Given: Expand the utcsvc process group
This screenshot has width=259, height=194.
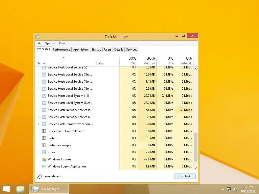Looking at the screenshot, I should click(x=38, y=152).
